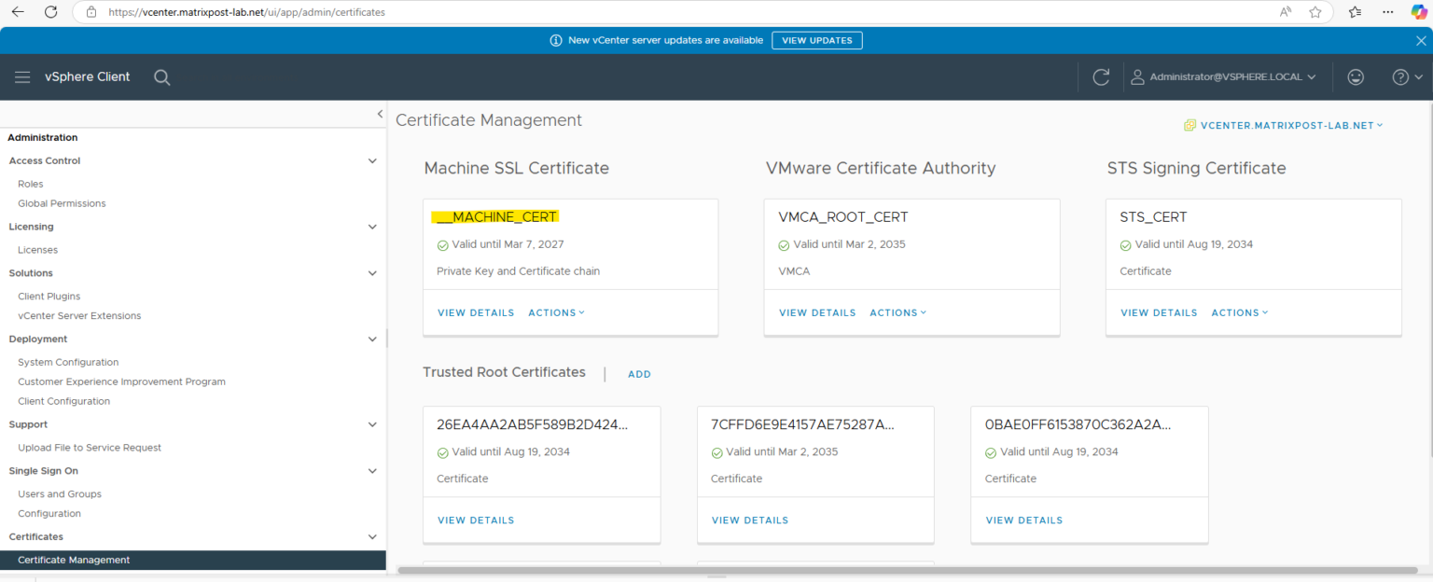Open the feedback smiley icon

pos(1356,77)
